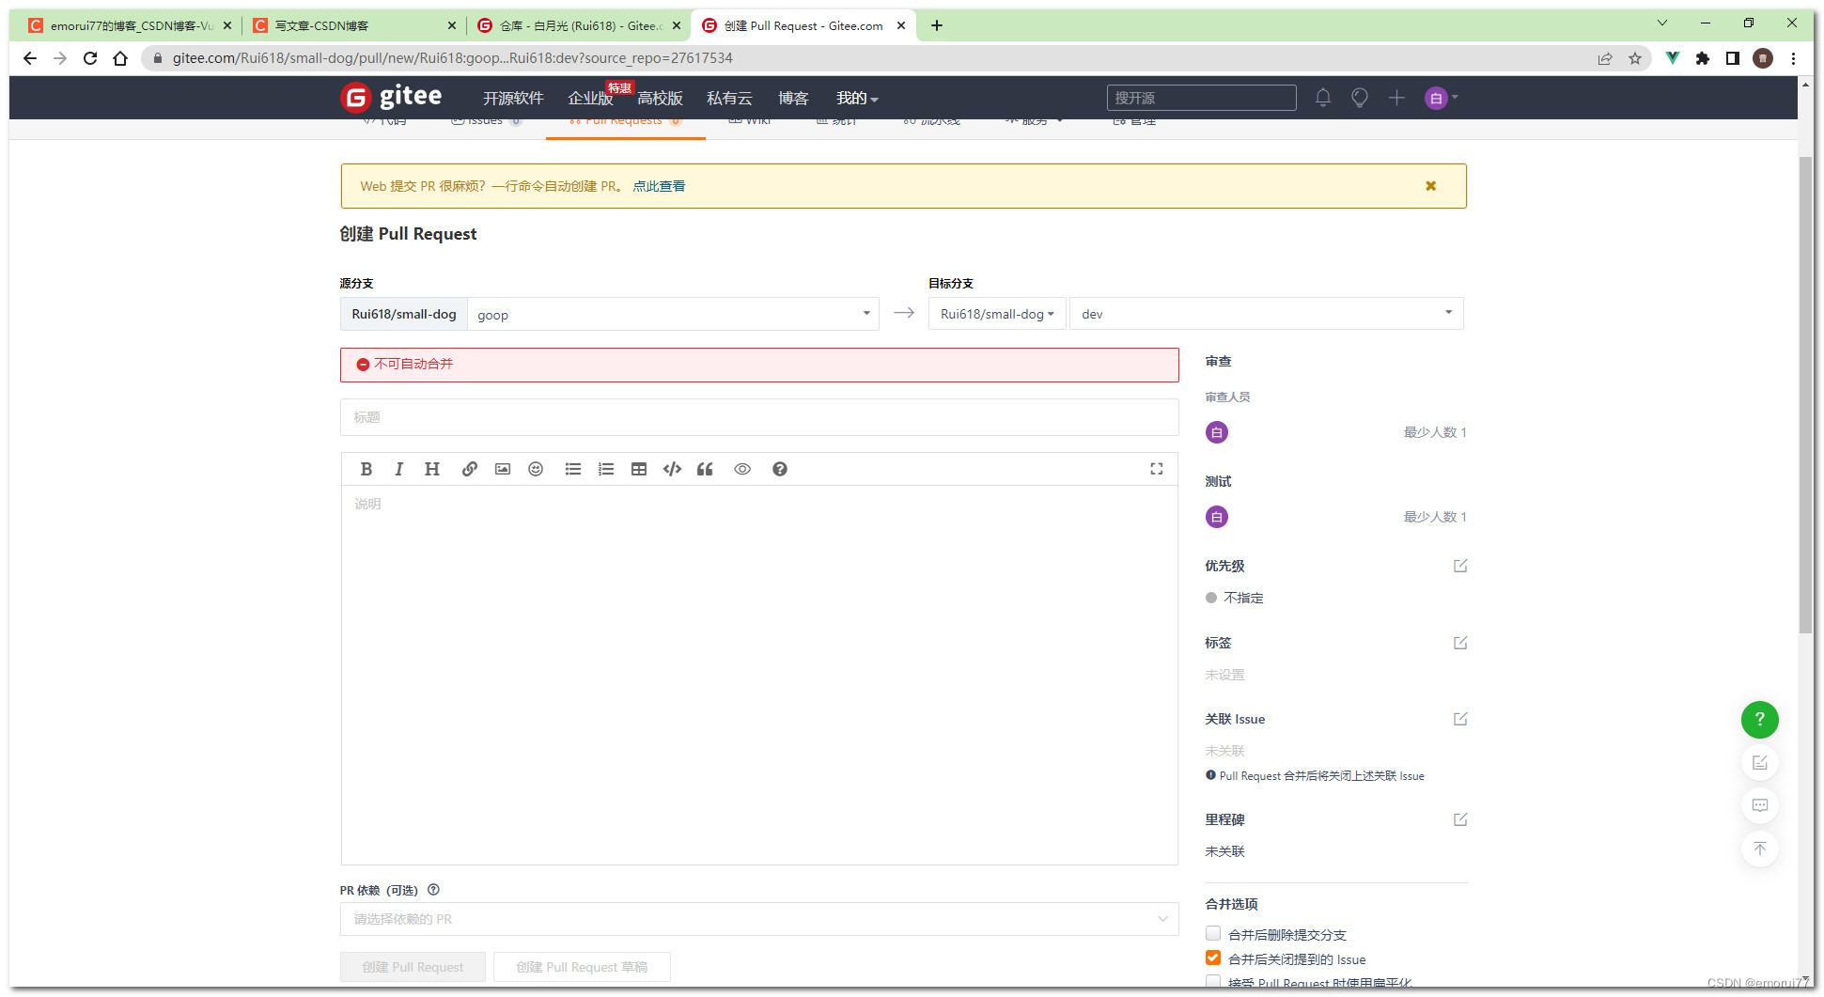The width and height of the screenshot is (1824, 997).
Task: Click 创建 Pull Request 草稿 button
Action: tap(582, 967)
